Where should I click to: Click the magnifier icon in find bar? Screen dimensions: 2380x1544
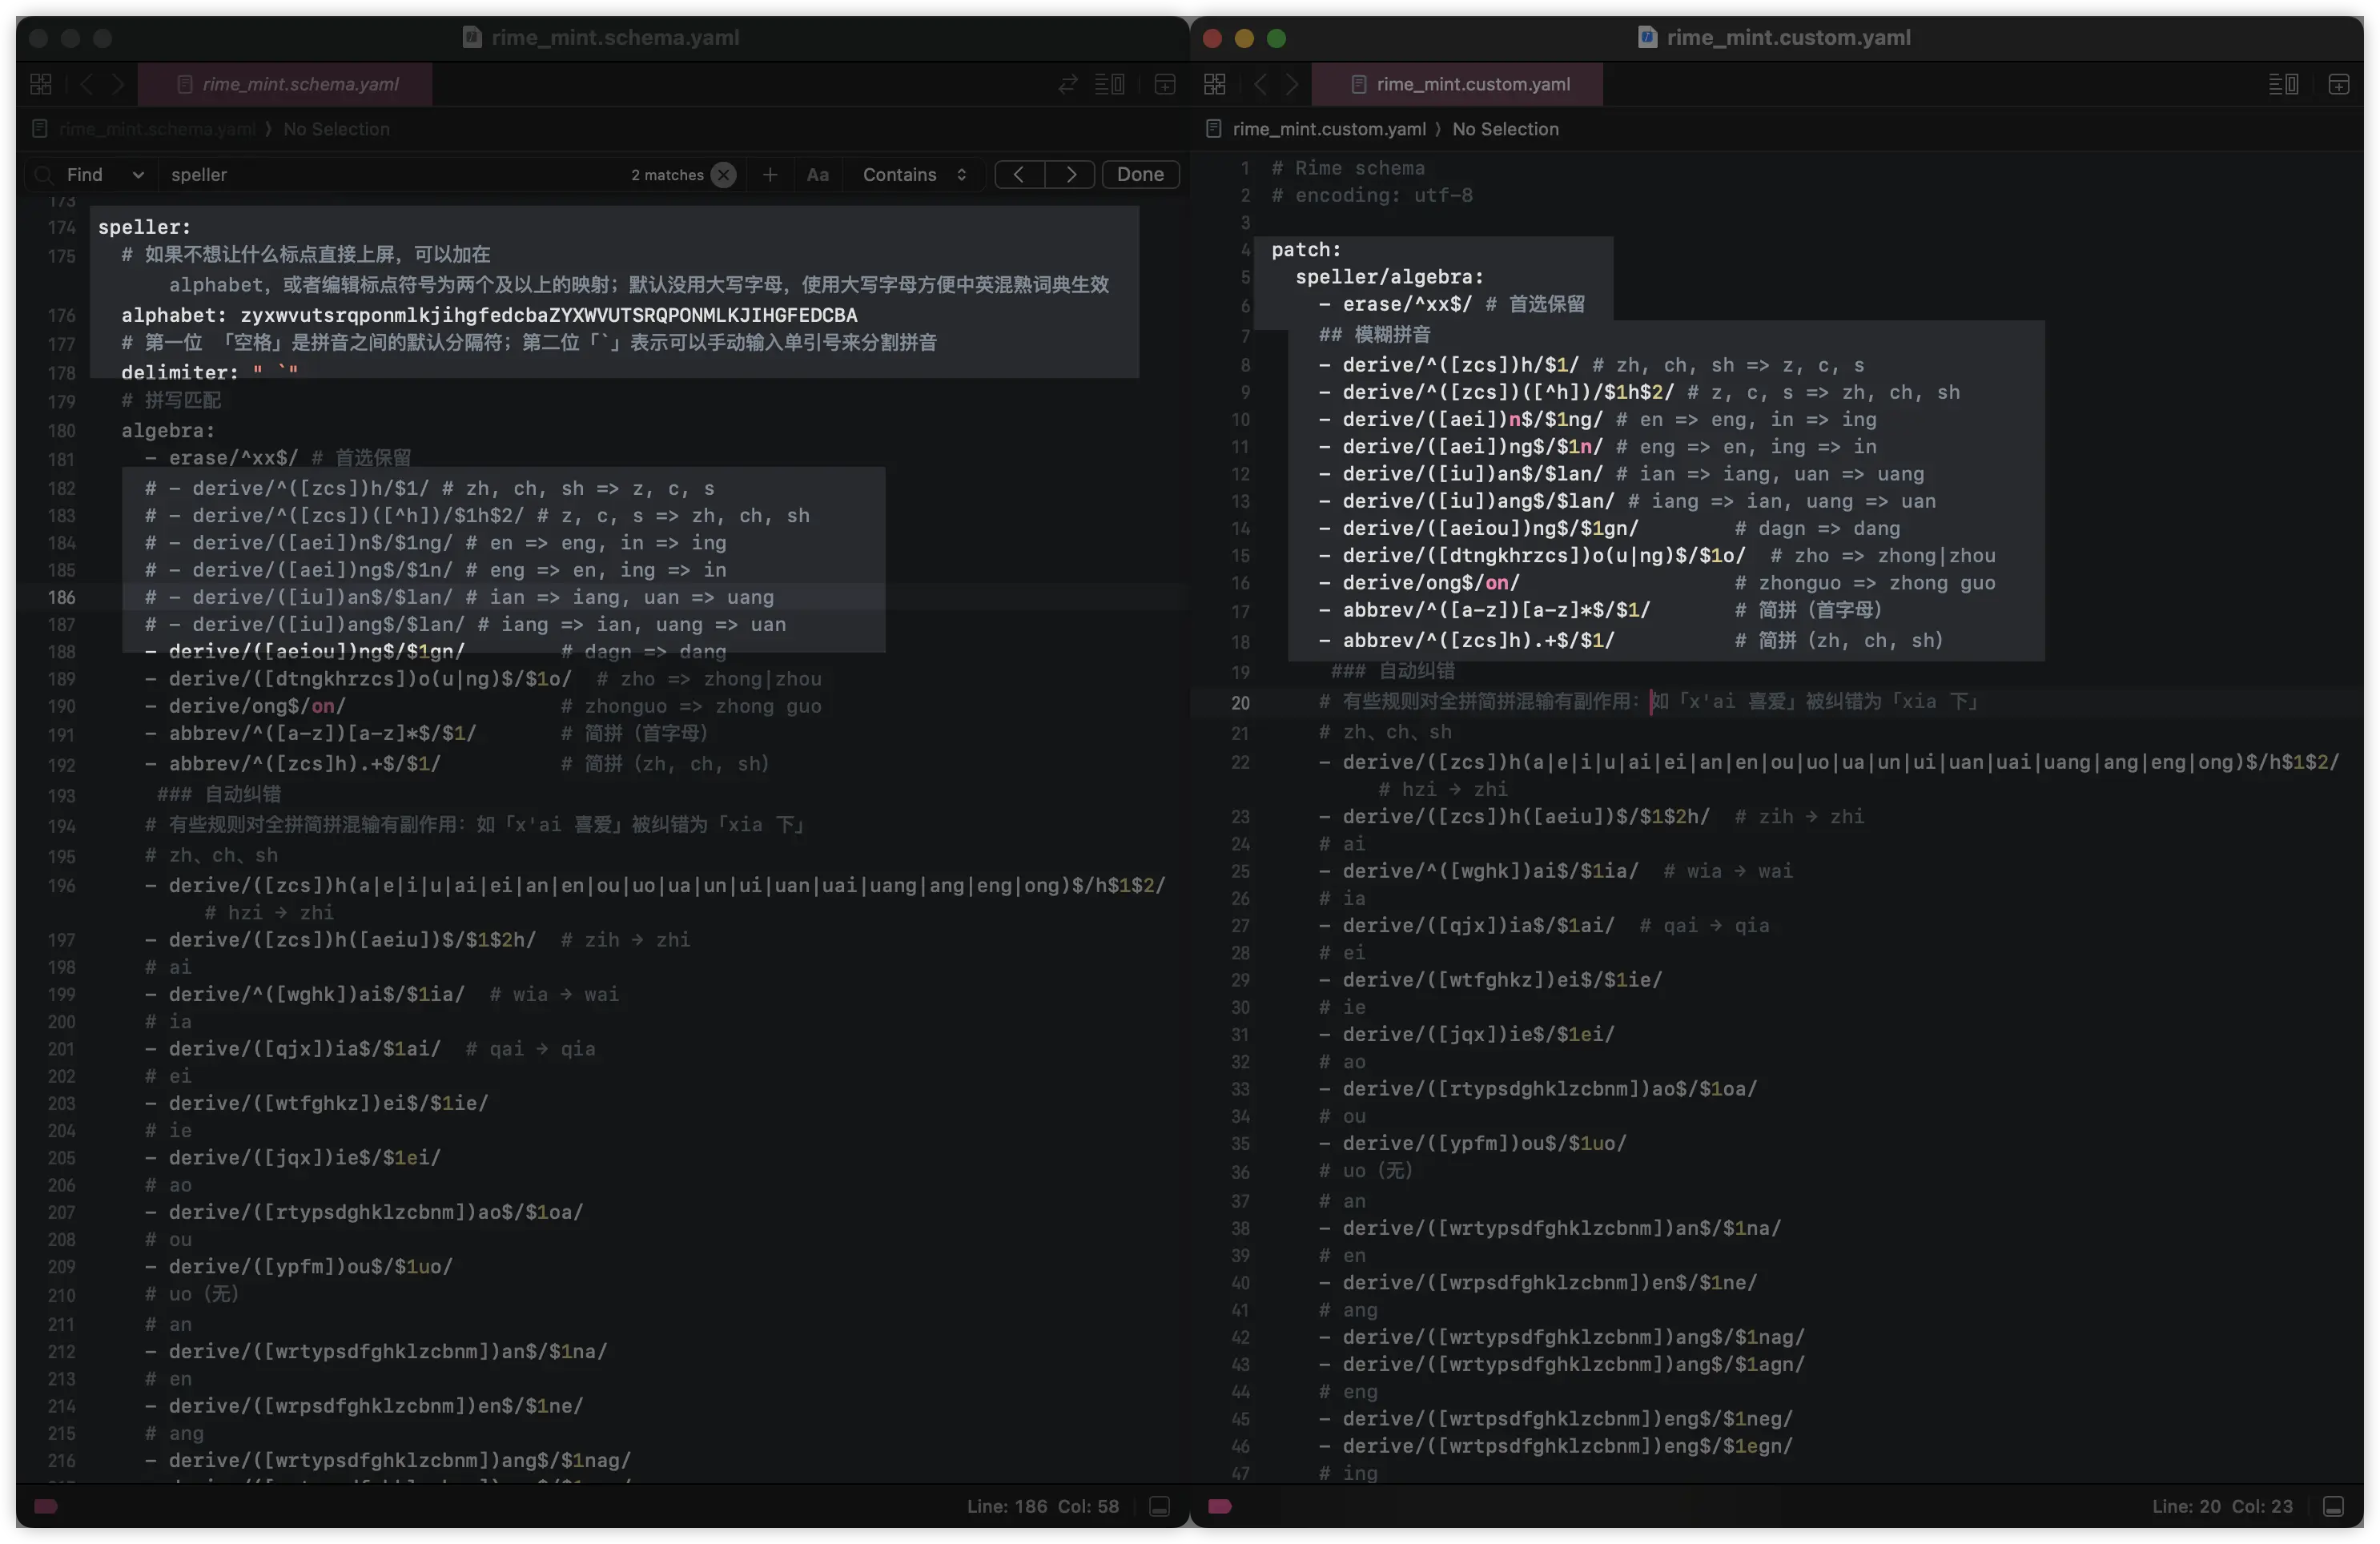(x=43, y=175)
